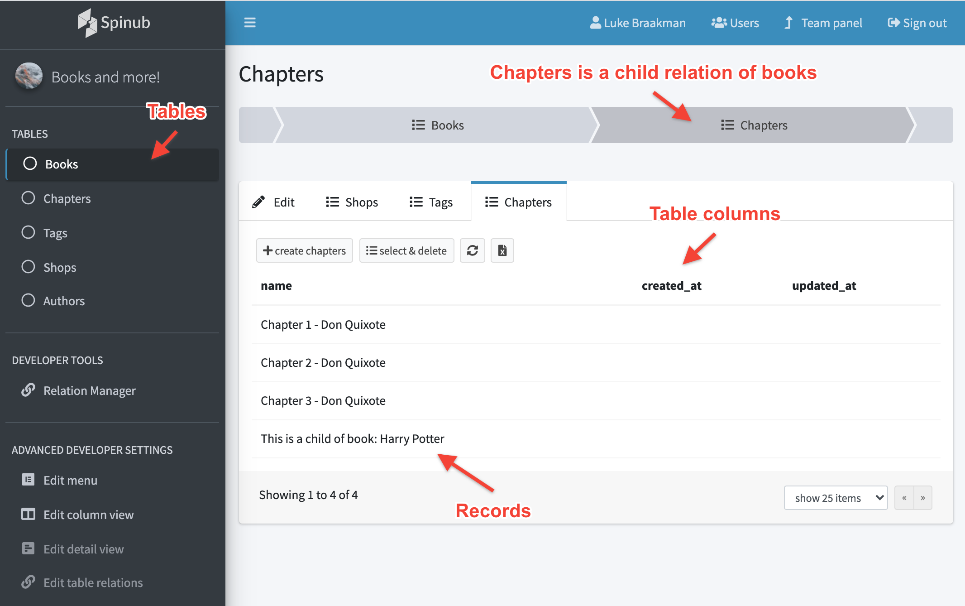This screenshot has height=606, width=965.
Task: Click the refresh/reload icon
Action: tap(473, 250)
